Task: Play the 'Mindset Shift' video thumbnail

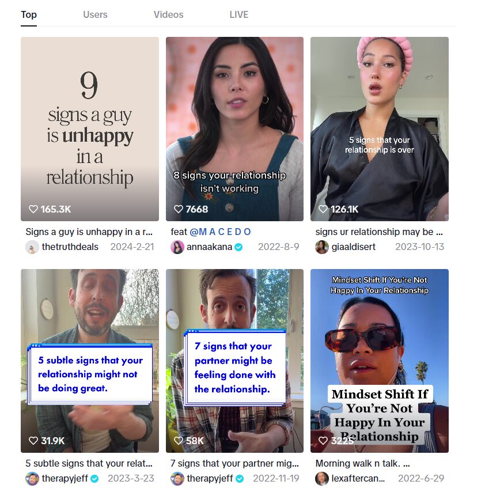Action: click(380, 361)
